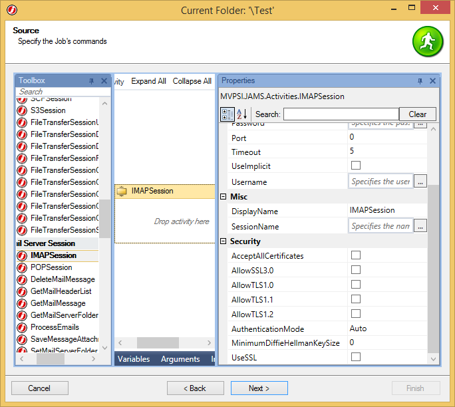The height and width of the screenshot is (407, 455).
Task: Select the ProcessEmails activity icon
Action: pos(22,327)
